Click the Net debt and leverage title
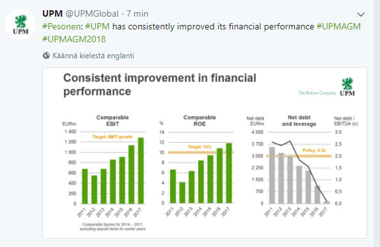The width and height of the screenshot is (380, 247). coord(299,120)
